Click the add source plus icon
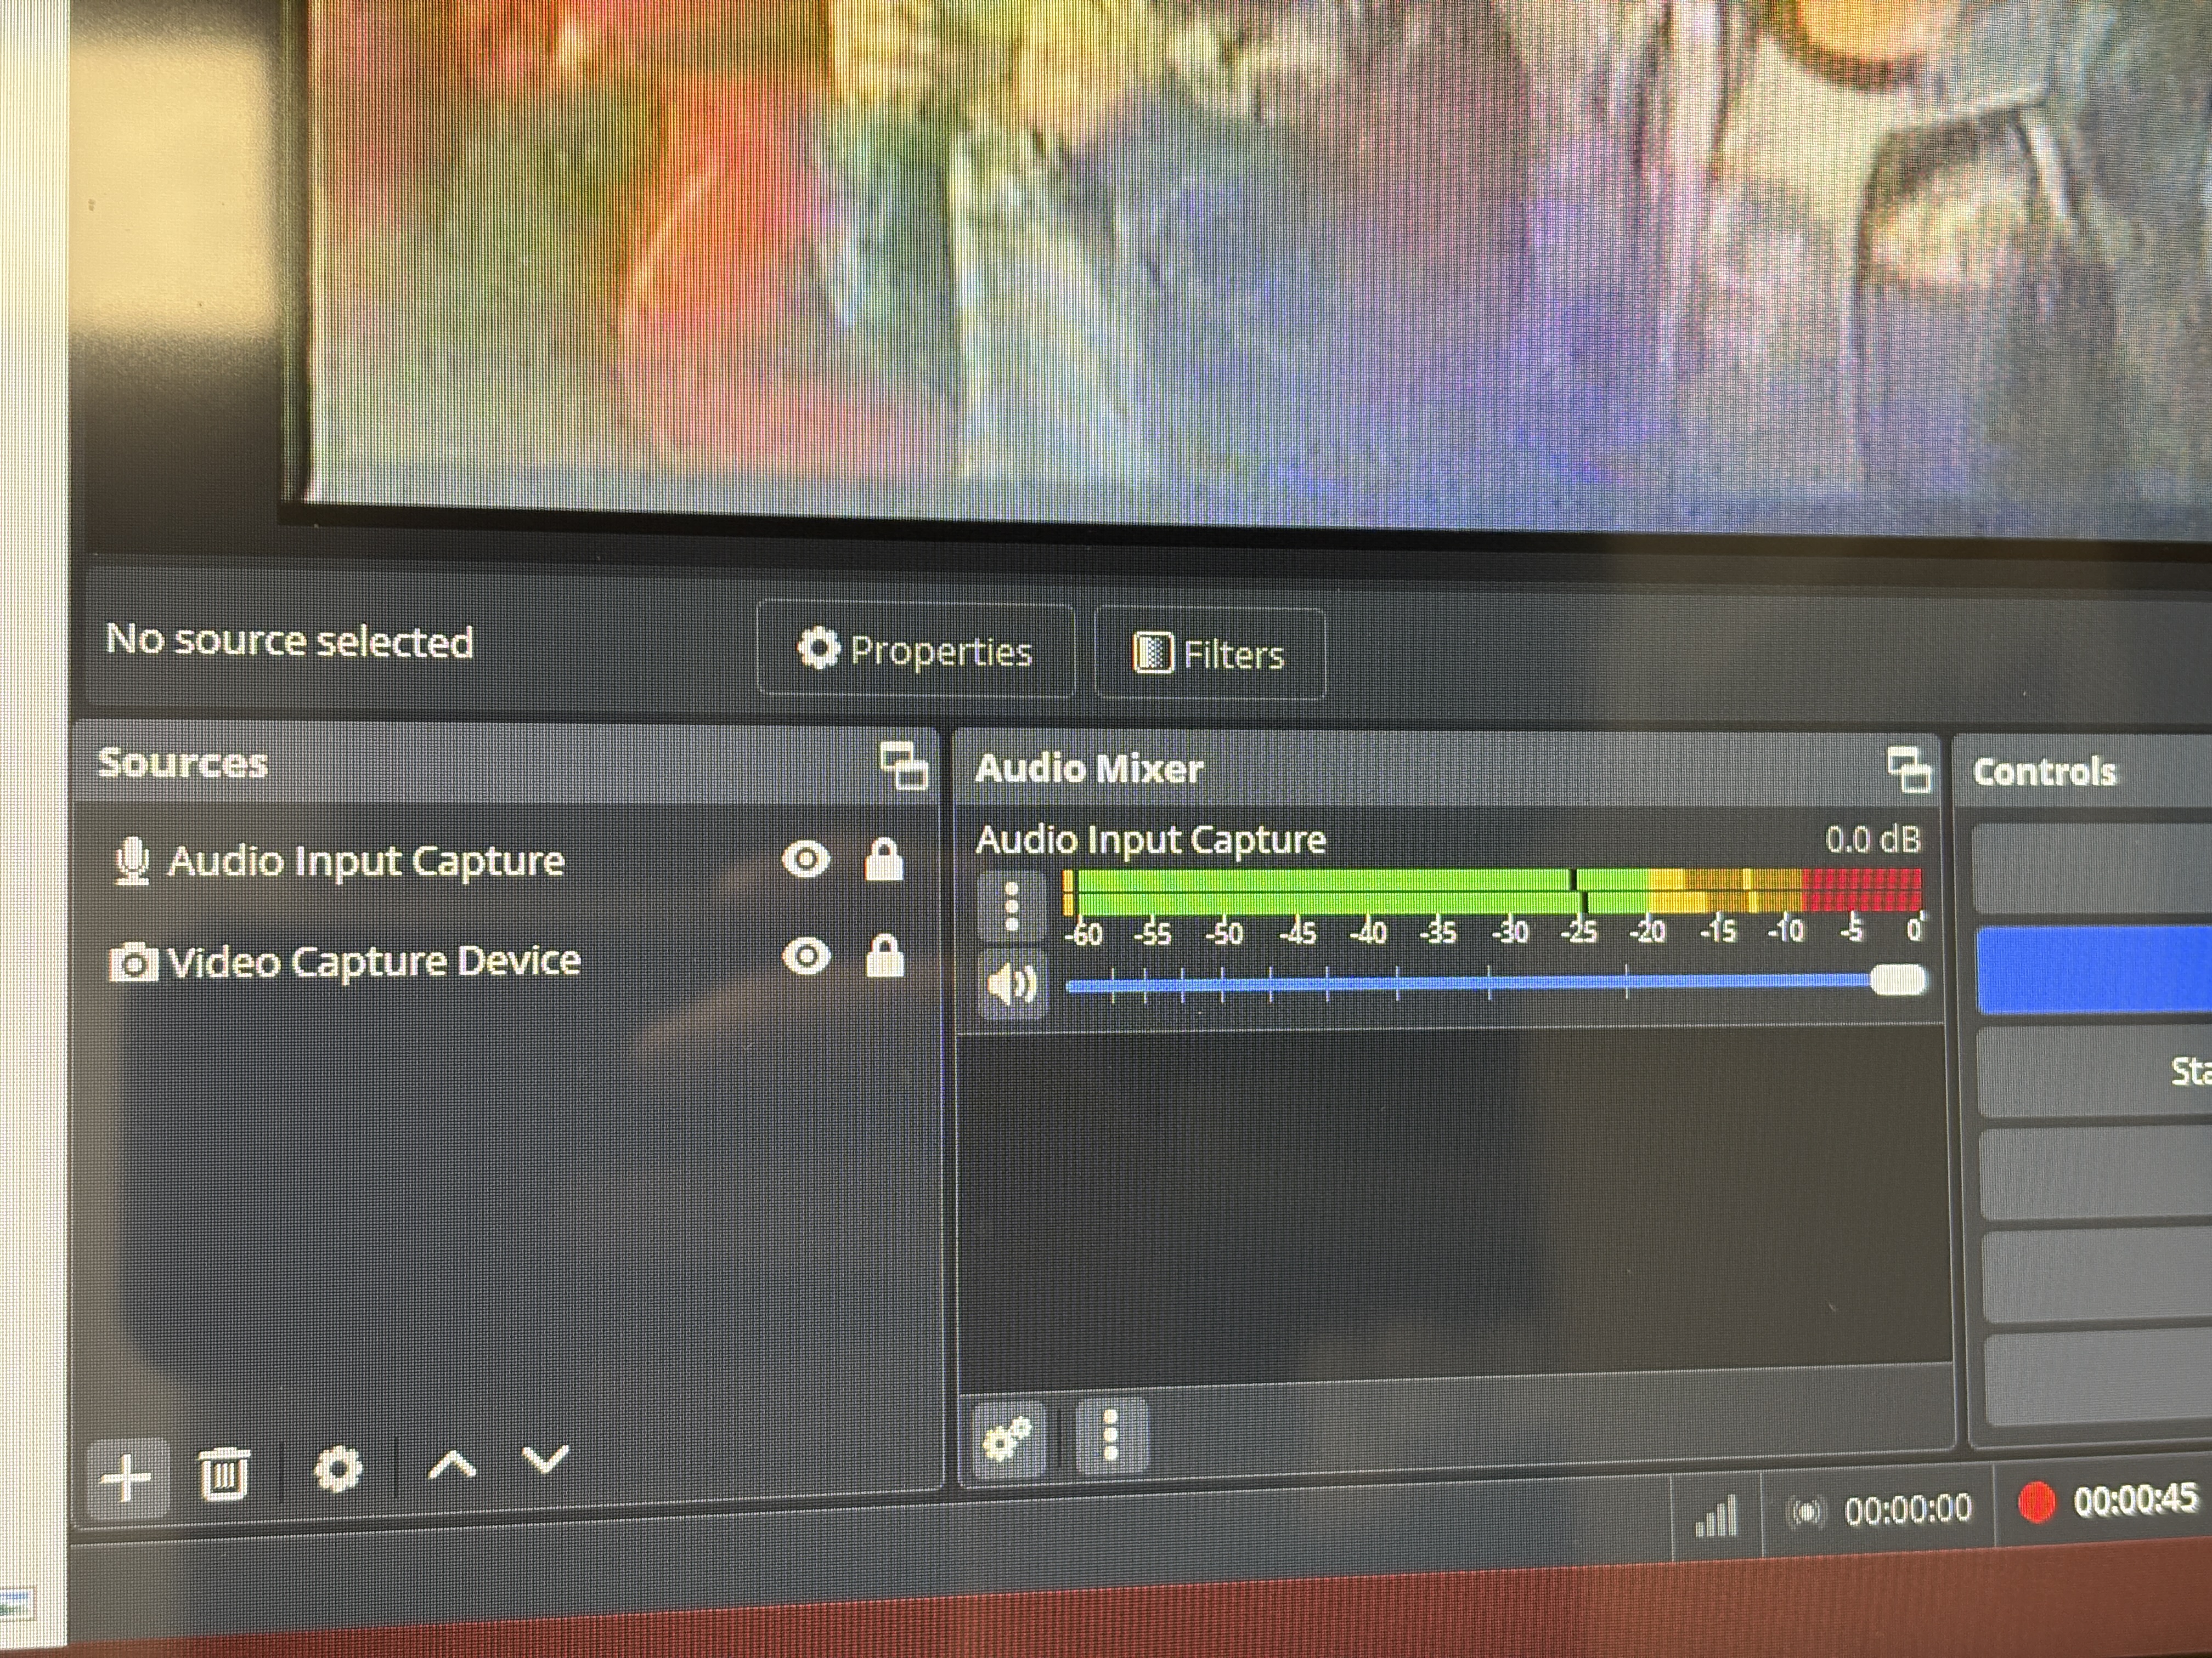The height and width of the screenshot is (1658, 2212). click(x=126, y=1477)
